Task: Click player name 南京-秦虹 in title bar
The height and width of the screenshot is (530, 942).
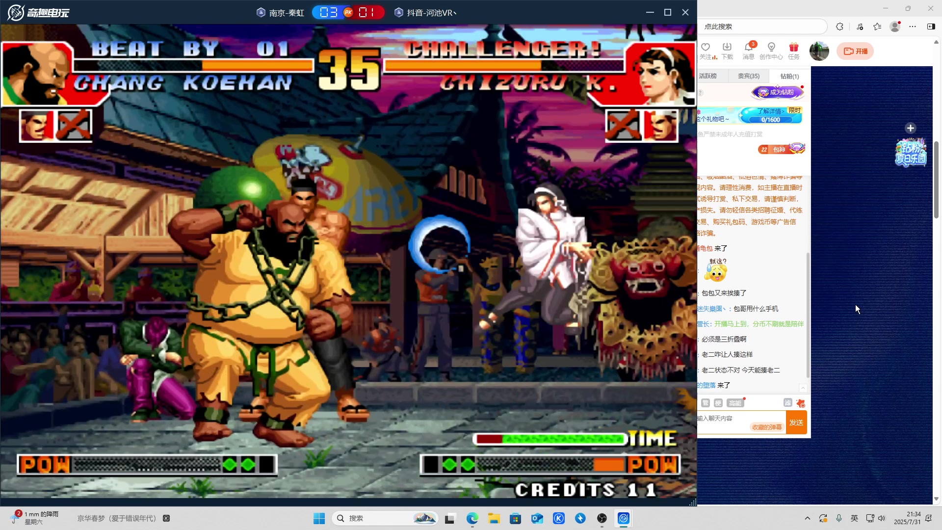Action: tap(287, 13)
